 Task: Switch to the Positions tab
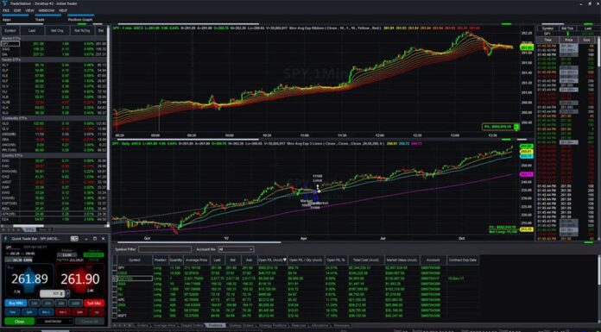pos(215,325)
